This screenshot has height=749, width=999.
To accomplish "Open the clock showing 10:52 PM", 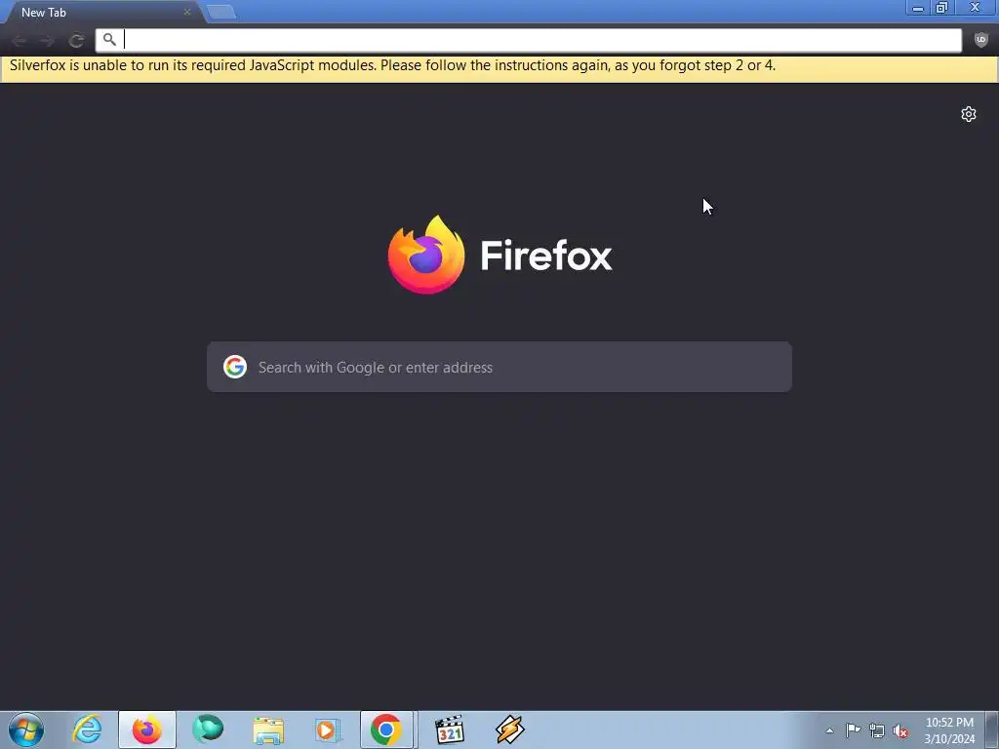I will pyautogui.click(x=949, y=729).
